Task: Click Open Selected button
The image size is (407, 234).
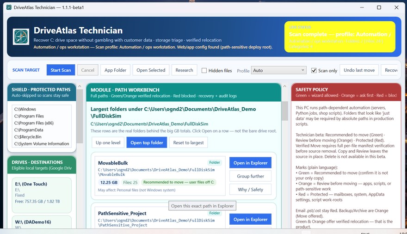Action: [x=151, y=70]
